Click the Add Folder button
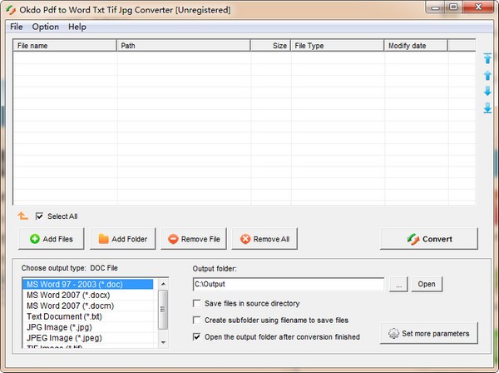Screen dimensions: 499x373 [123, 239]
